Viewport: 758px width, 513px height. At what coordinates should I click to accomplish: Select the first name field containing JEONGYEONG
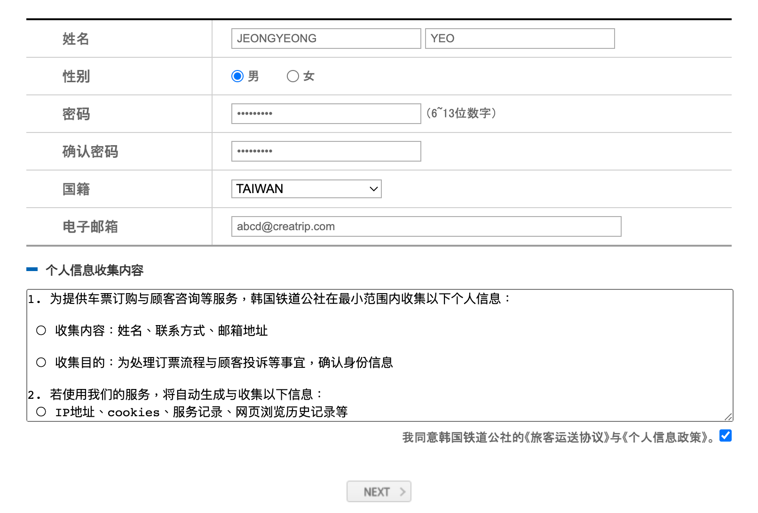coord(325,39)
